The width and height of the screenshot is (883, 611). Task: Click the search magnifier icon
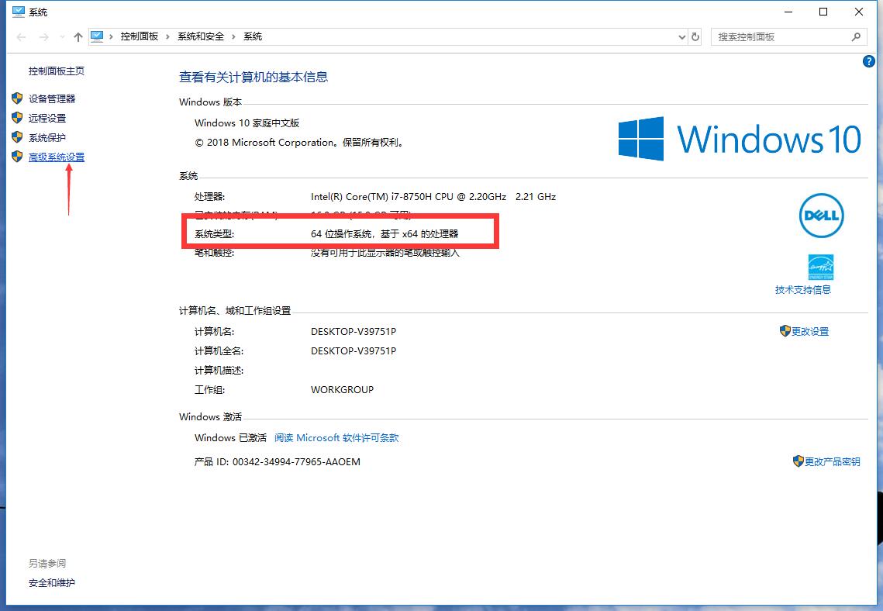[x=856, y=37]
